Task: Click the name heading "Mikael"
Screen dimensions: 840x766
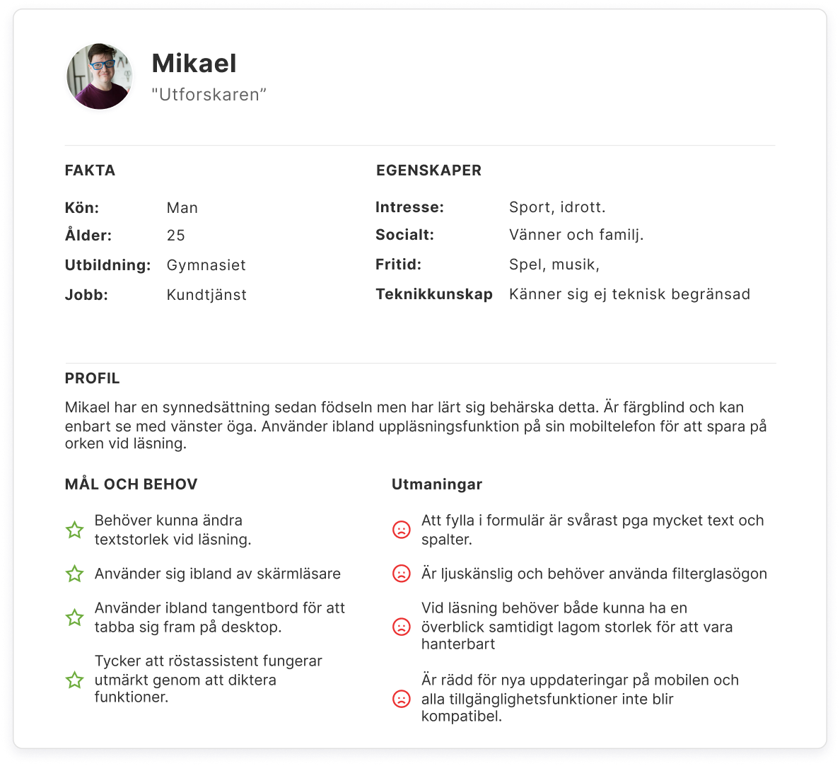Action: (194, 64)
